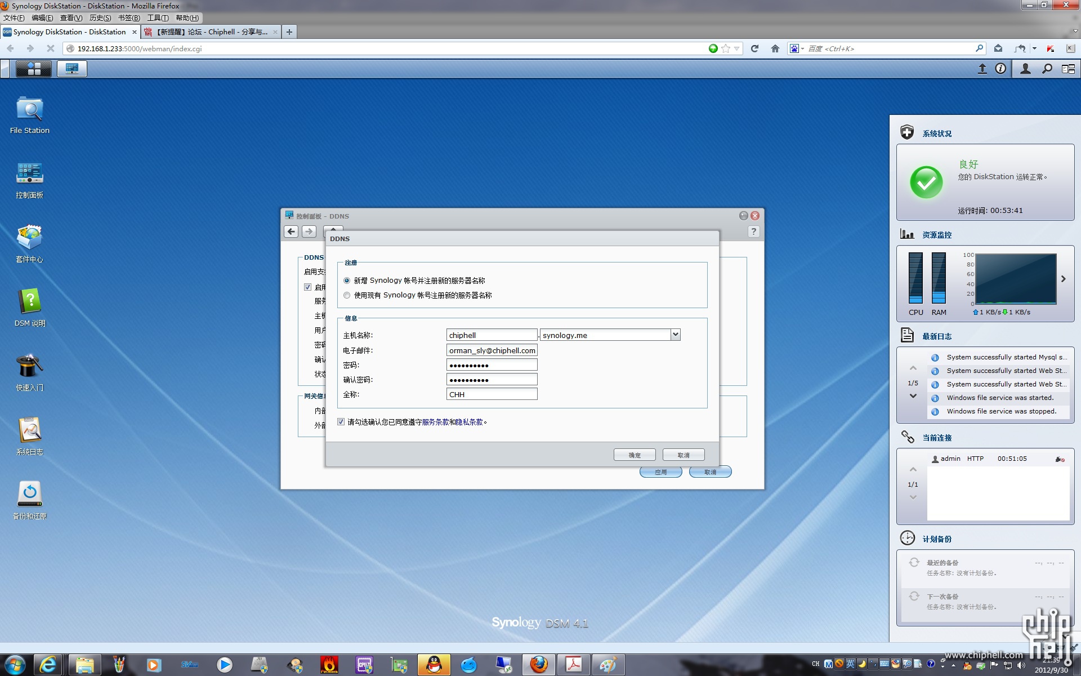Open the 控制面板 control panel icon
This screenshot has width=1081, height=676.
pos(30,180)
